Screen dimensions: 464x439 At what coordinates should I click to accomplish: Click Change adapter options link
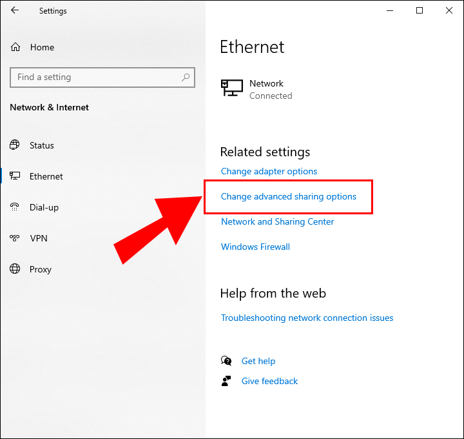pyautogui.click(x=269, y=171)
